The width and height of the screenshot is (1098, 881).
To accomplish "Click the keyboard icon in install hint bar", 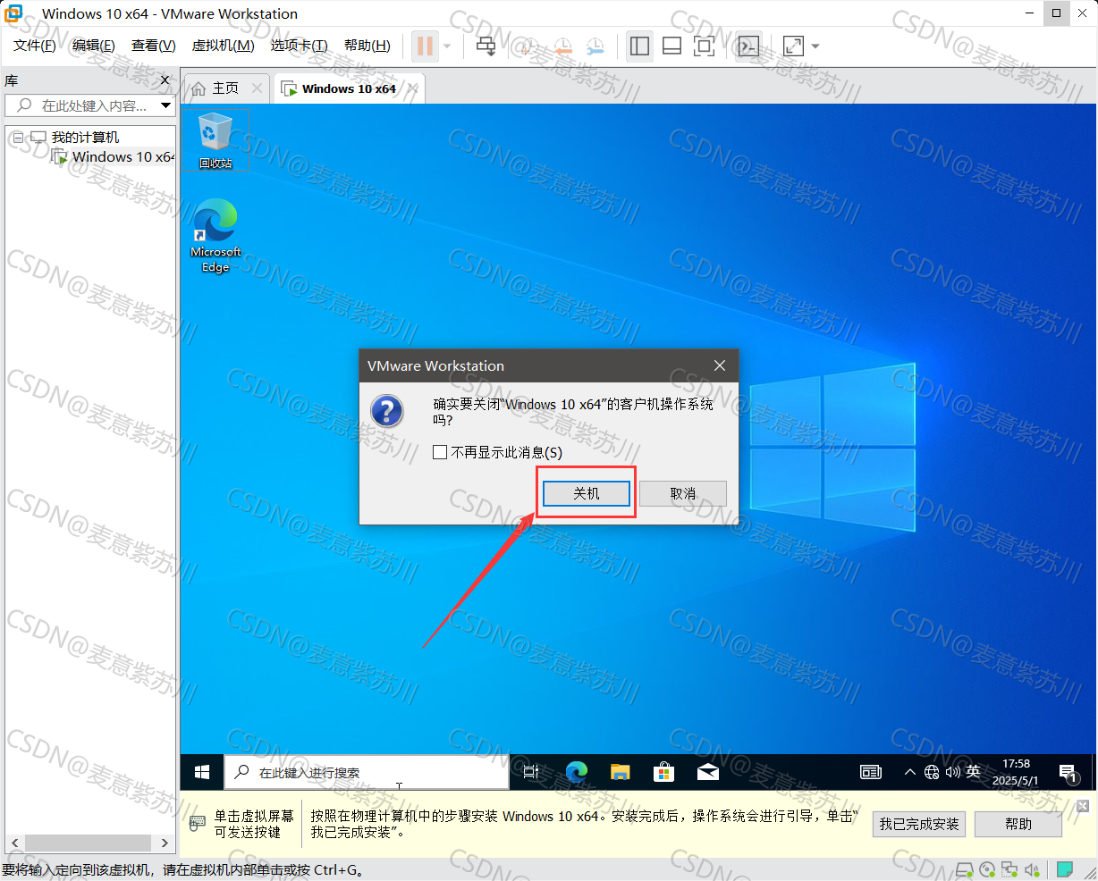I will click(196, 824).
